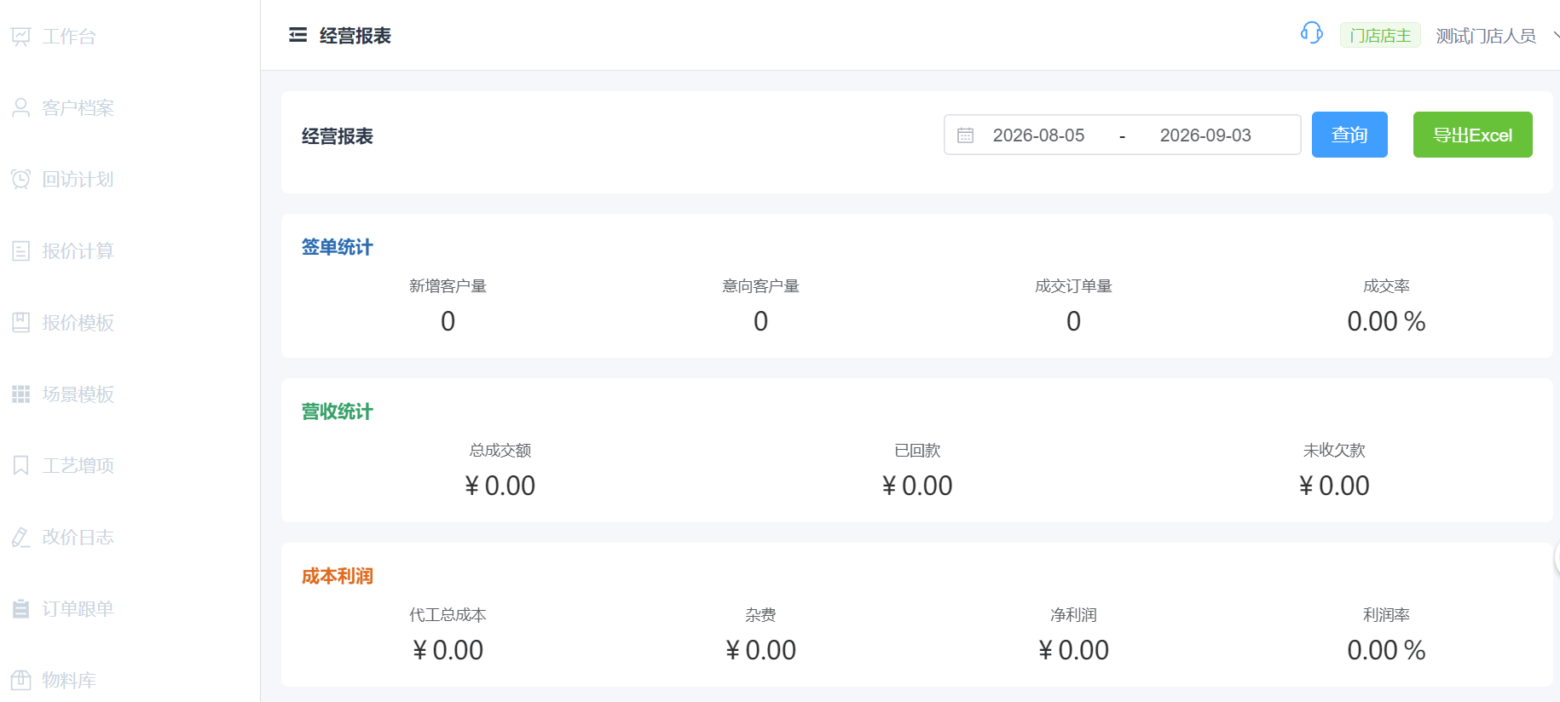
Task: Click the 导出Excel button
Action: click(1472, 135)
